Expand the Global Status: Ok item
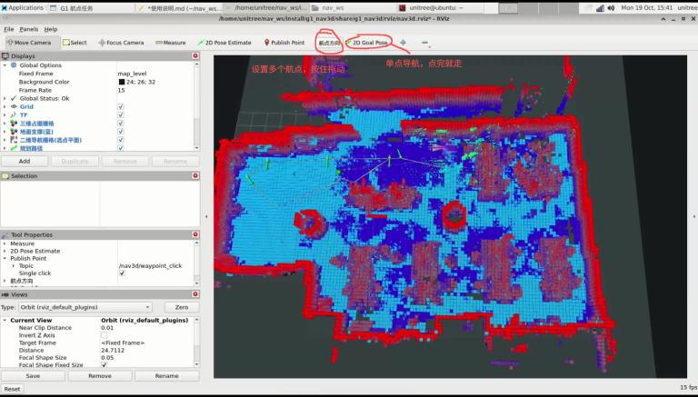This screenshot has width=698, height=397. point(5,98)
